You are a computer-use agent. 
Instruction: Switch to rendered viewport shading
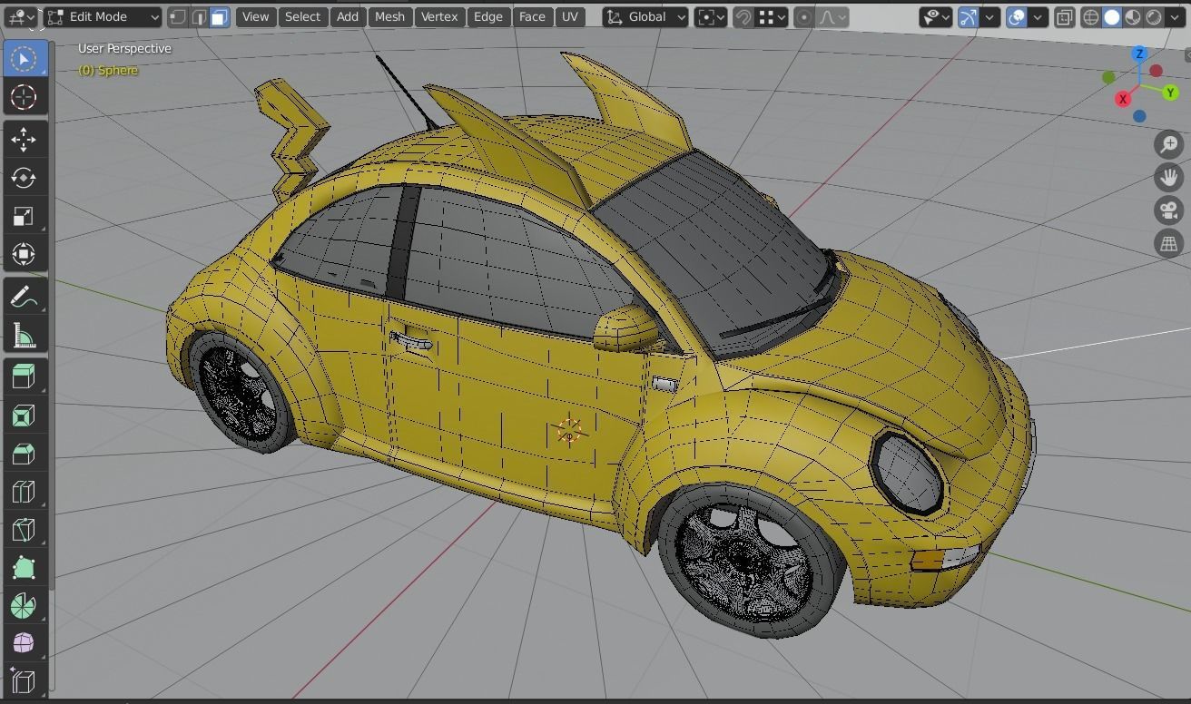(1154, 16)
